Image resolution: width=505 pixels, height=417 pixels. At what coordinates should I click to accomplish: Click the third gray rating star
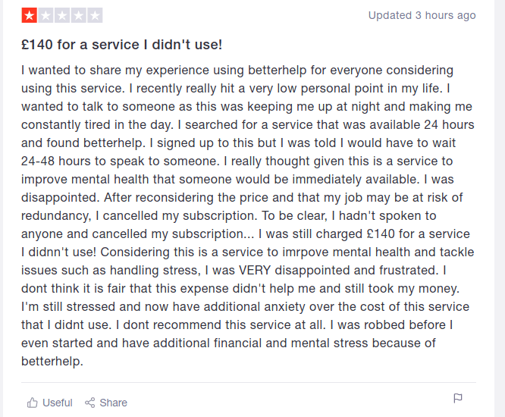point(62,15)
